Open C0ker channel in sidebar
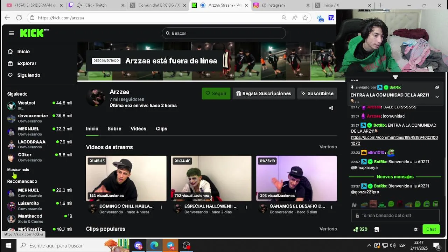This screenshot has height=252, width=448. [x=40, y=157]
